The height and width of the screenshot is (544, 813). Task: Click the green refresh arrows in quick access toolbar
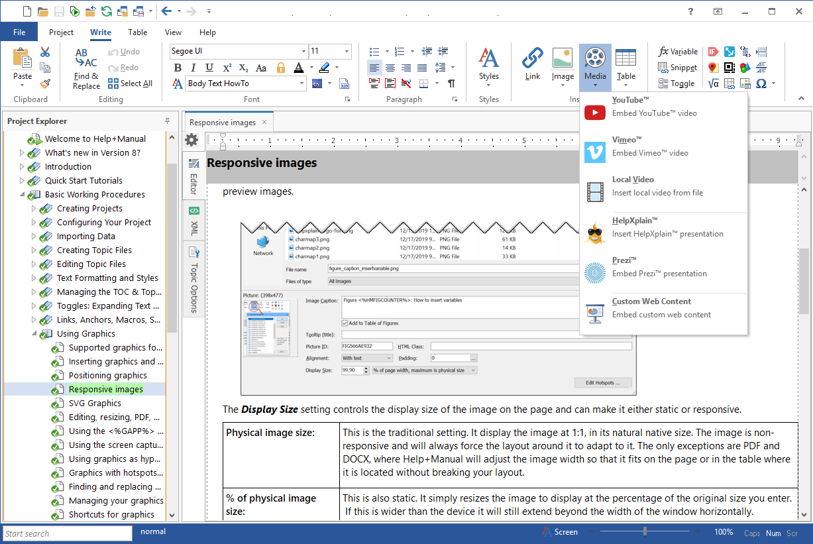106,11
